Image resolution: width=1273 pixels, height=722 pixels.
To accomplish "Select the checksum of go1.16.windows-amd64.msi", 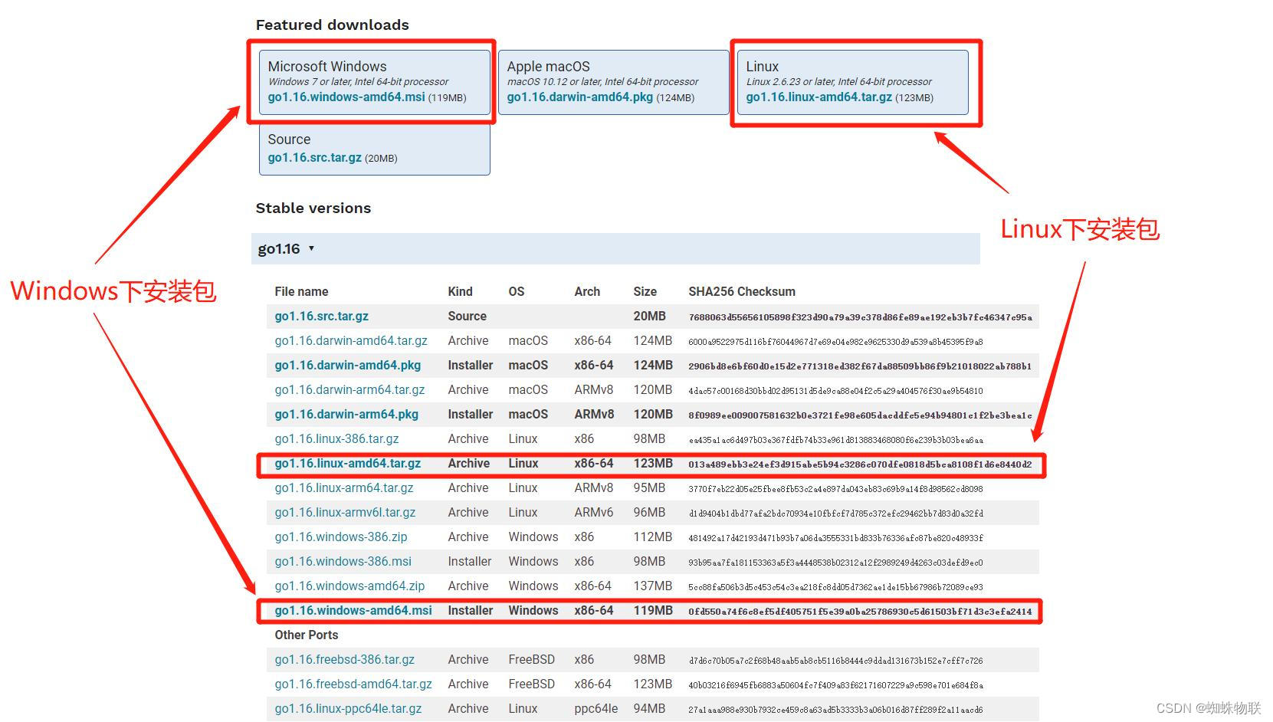I will click(860, 611).
